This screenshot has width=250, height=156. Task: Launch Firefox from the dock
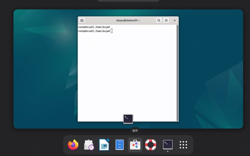[x=73, y=145]
